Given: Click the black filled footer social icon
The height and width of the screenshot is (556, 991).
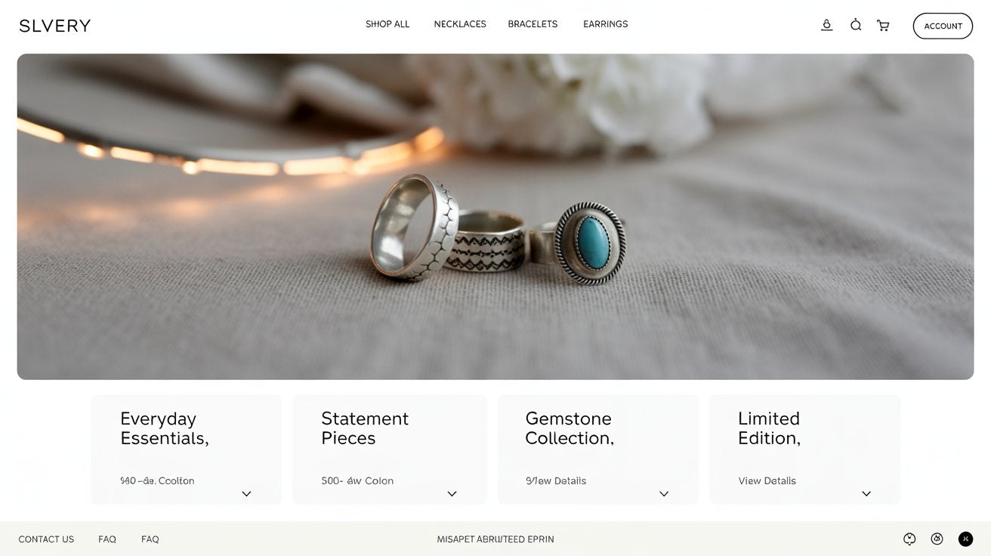Looking at the screenshot, I should coord(965,539).
